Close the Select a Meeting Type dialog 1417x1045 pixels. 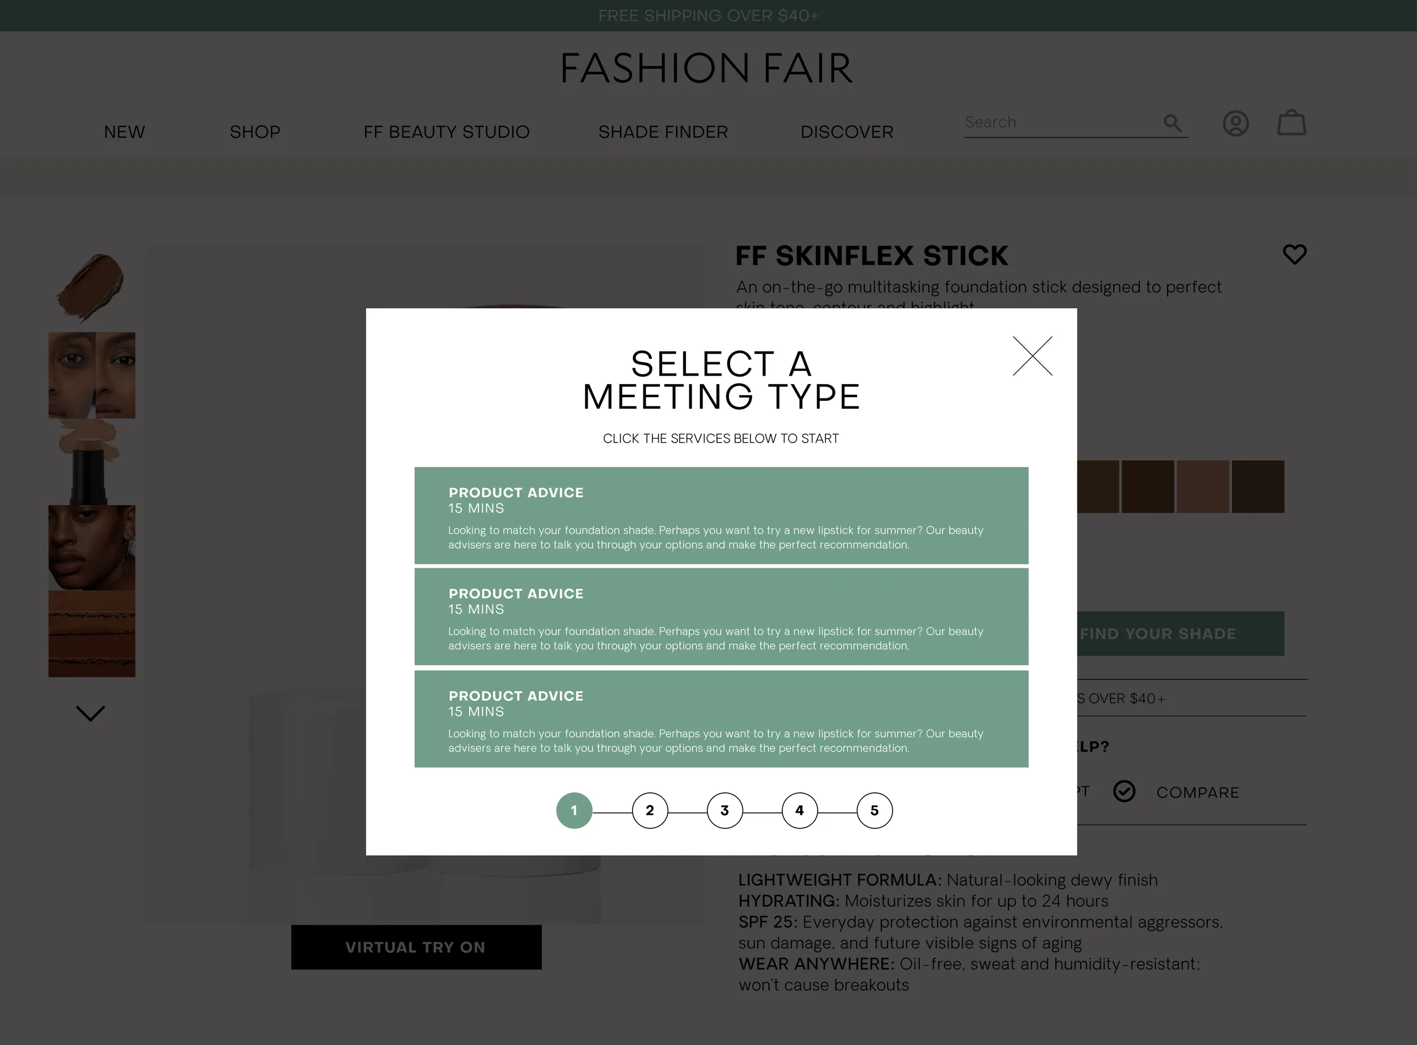tap(1032, 356)
